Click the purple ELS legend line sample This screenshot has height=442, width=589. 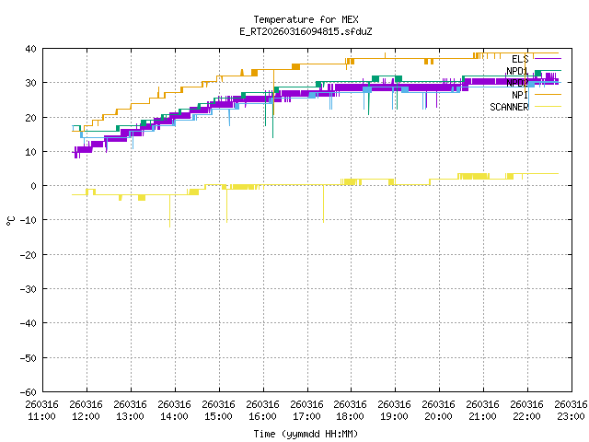coord(546,59)
